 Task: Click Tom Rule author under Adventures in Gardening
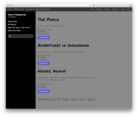[43, 58]
